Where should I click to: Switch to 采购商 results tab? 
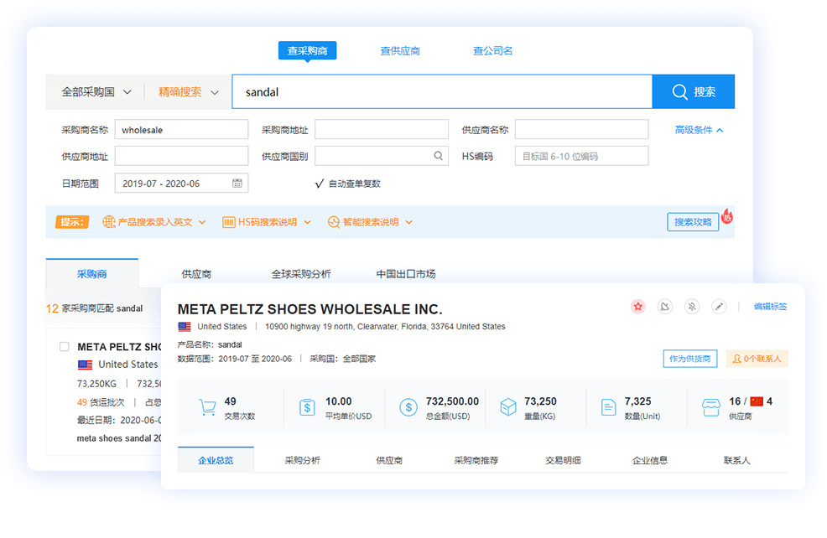(91, 273)
